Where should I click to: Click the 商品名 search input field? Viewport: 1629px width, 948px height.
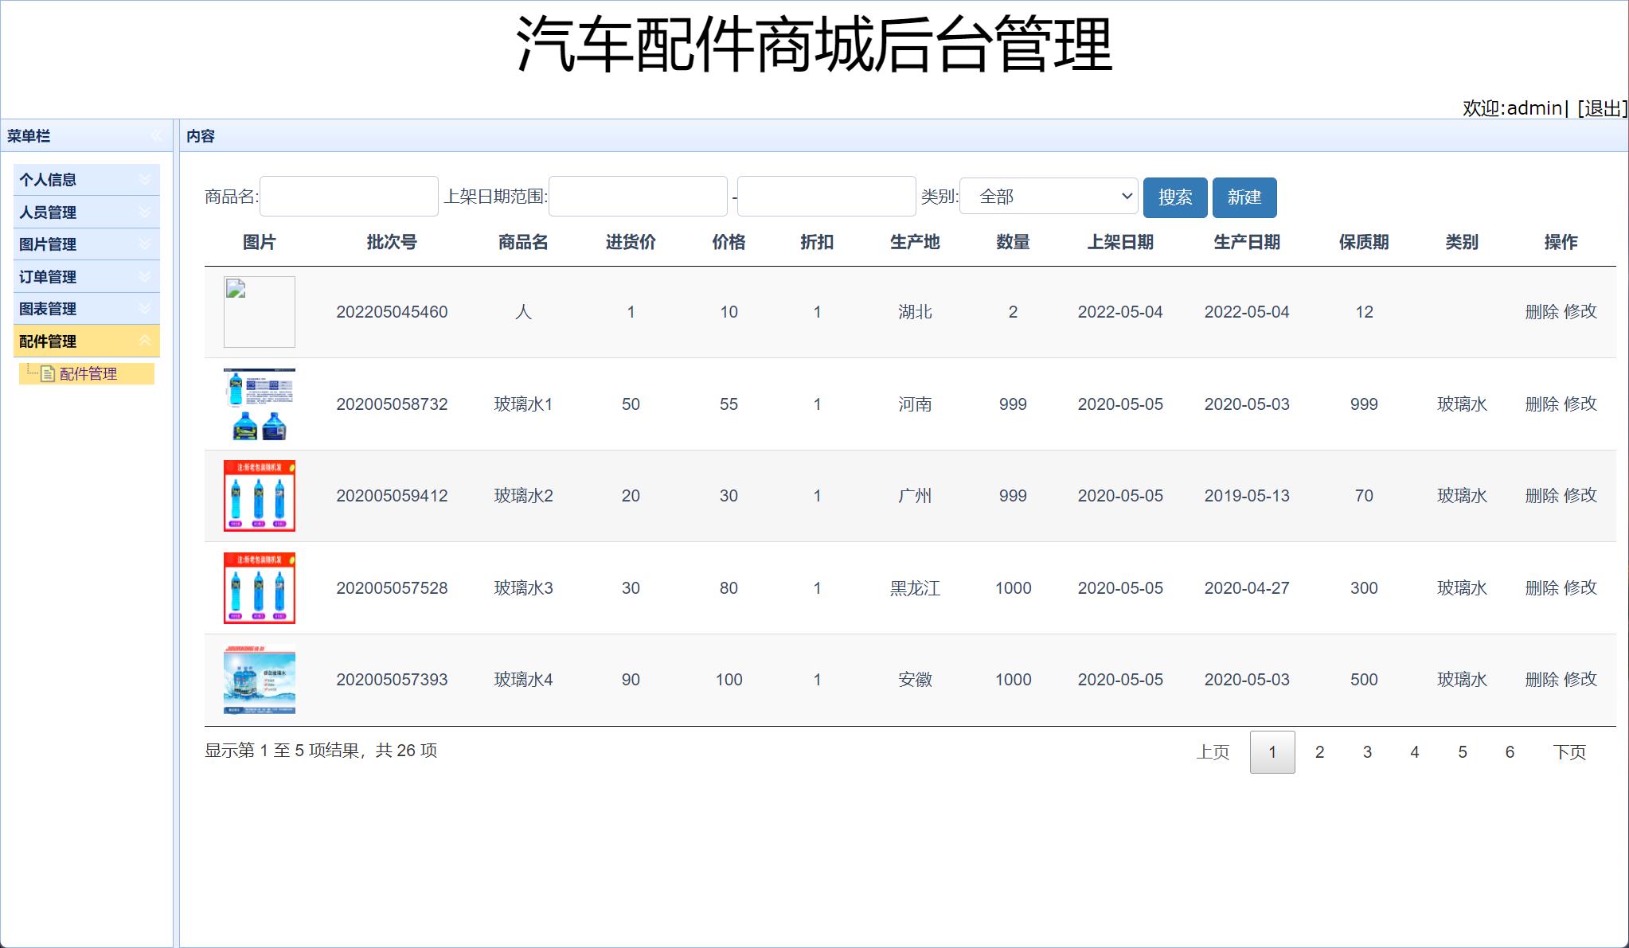coord(348,196)
